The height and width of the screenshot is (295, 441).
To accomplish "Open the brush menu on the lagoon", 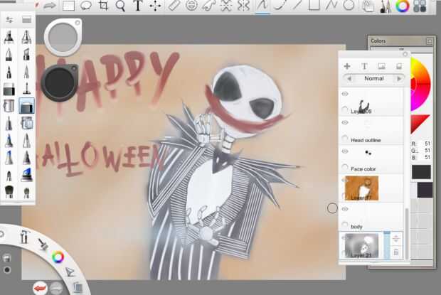I will 43,244.
